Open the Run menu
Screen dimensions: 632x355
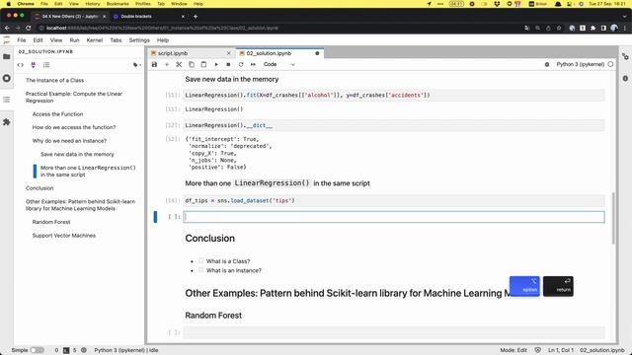pyautogui.click(x=75, y=40)
